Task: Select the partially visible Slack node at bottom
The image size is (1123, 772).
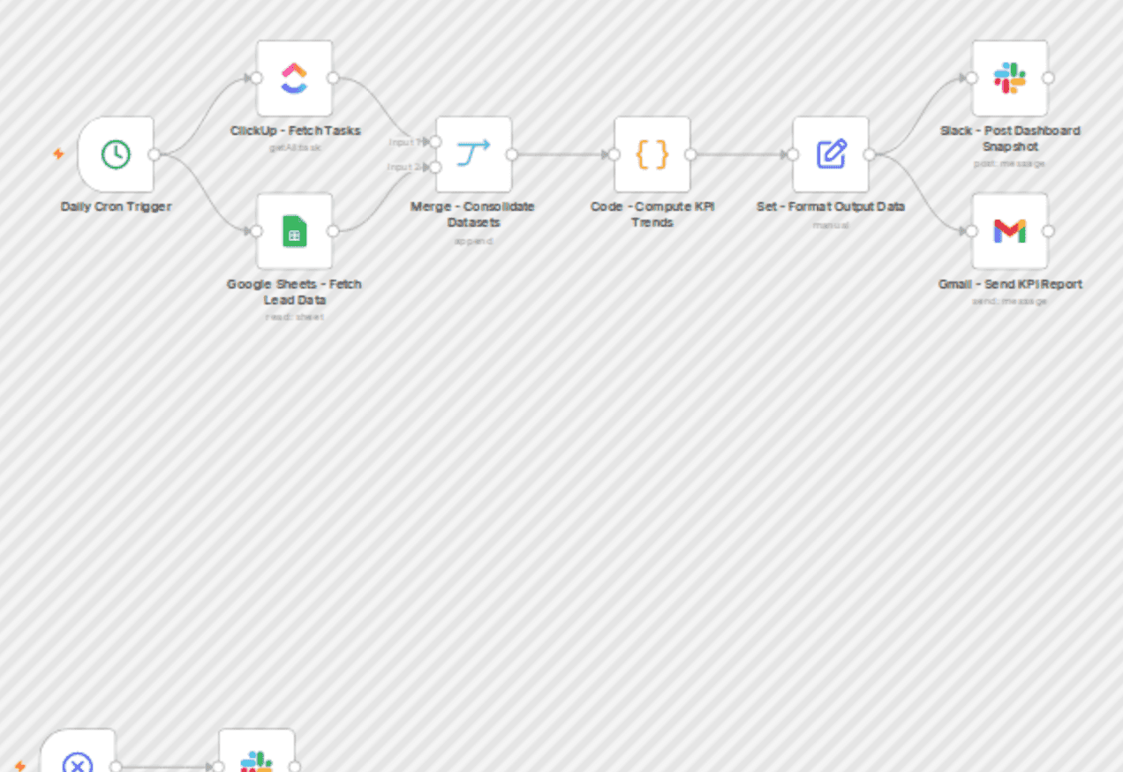Action: [257, 752]
